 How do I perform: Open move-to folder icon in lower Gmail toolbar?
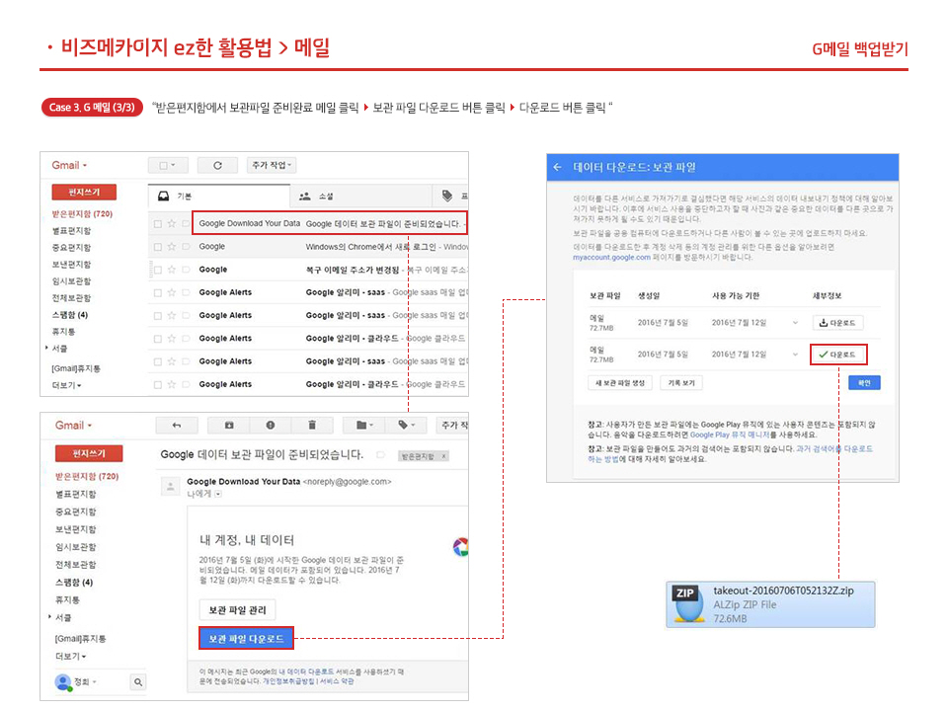[364, 425]
